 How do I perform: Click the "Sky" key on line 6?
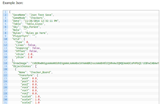pyautogui.click(x=15, y=27)
